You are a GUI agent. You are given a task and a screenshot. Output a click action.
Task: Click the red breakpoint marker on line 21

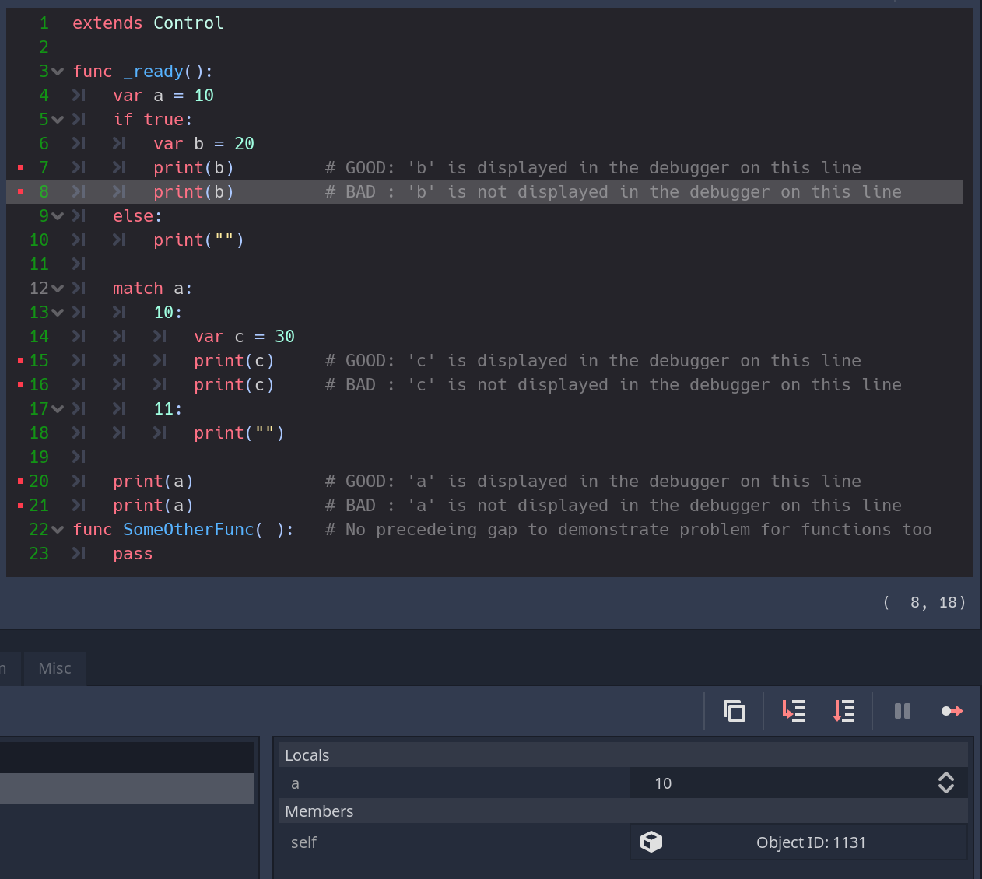[22, 505]
